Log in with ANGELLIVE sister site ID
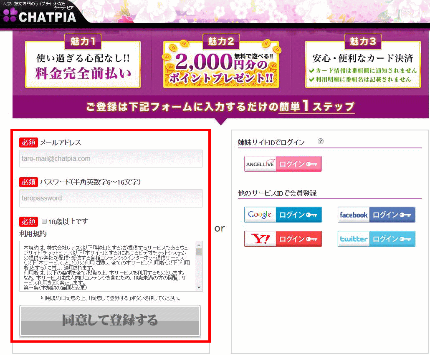Viewport: 430px width, 355px height. click(283, 164)
